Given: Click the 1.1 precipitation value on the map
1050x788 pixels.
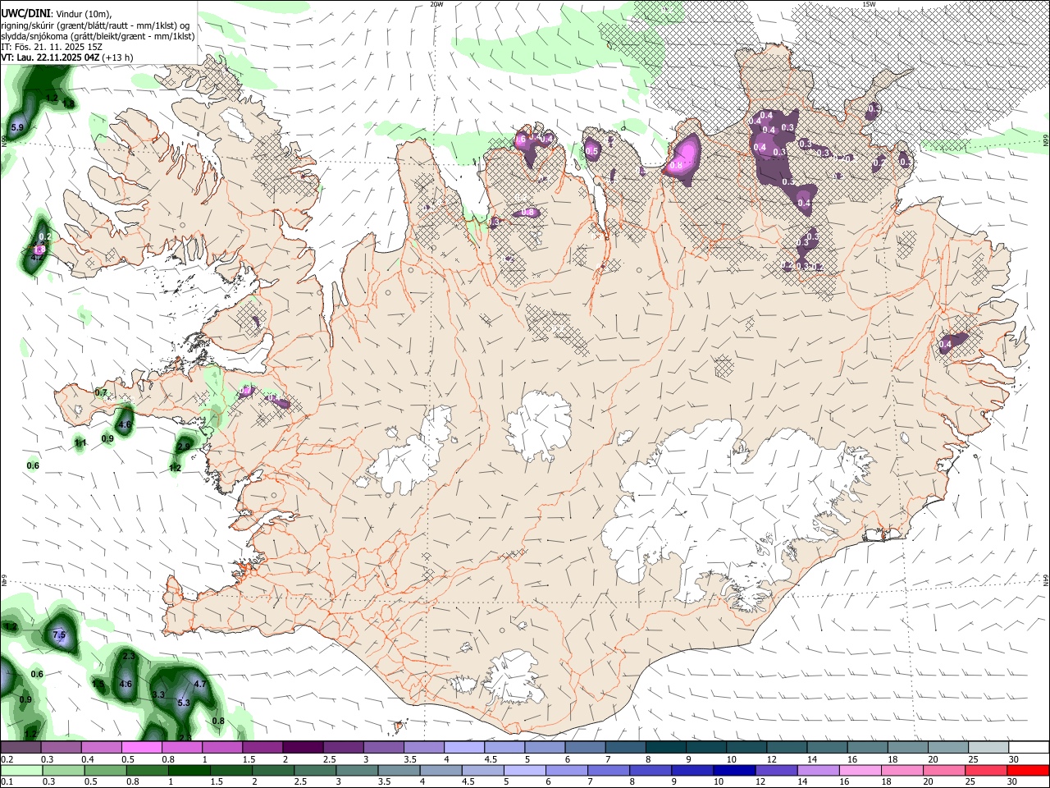Looking at the screenshot, I should click(80, 443).
